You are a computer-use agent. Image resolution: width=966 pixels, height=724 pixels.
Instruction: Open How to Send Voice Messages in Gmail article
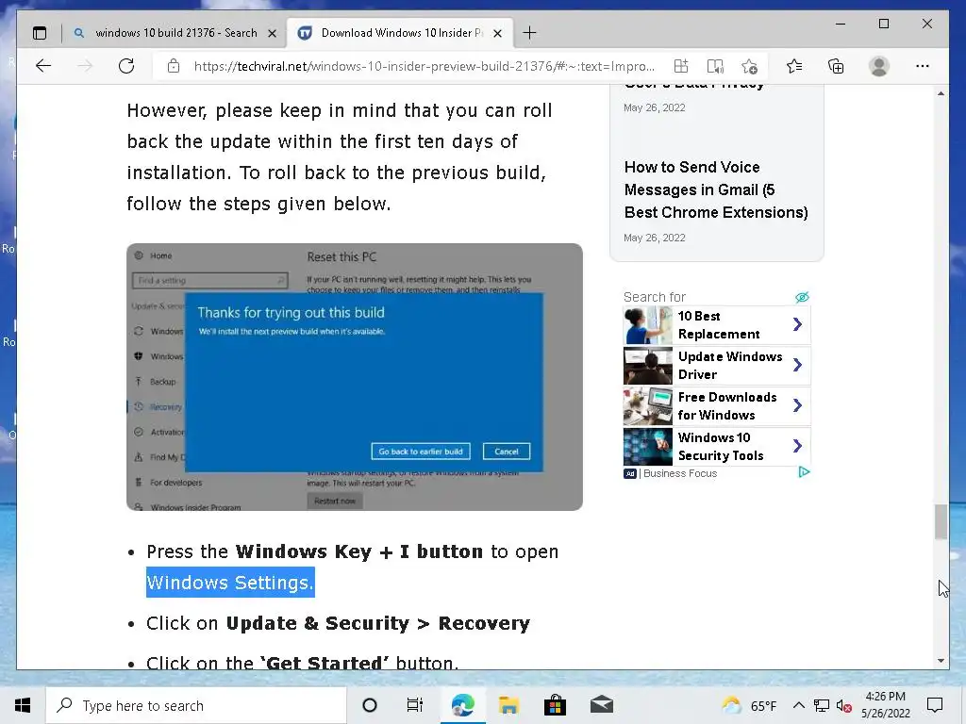pyautogui.click(x=716, y=189)
